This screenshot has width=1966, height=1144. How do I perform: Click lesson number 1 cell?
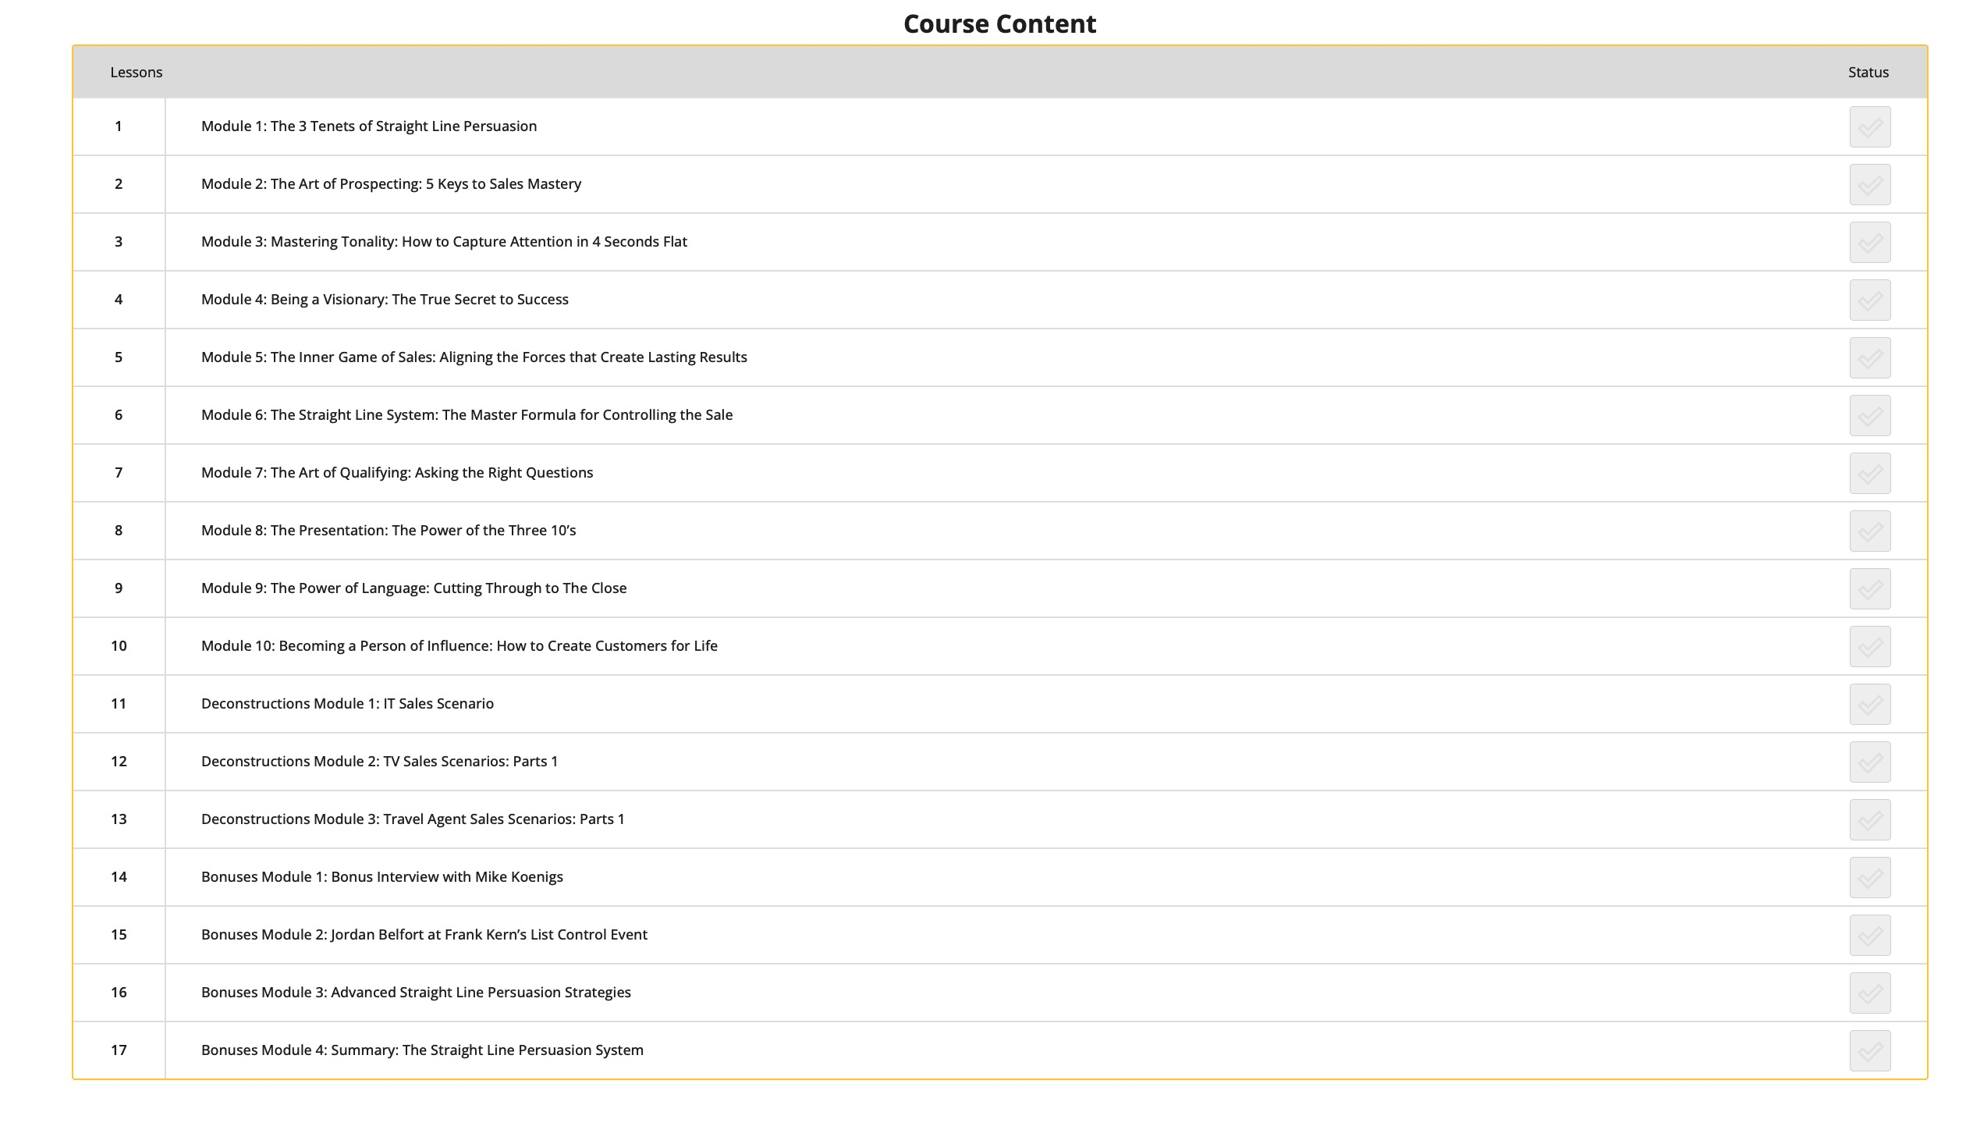[x=119, y=126]
